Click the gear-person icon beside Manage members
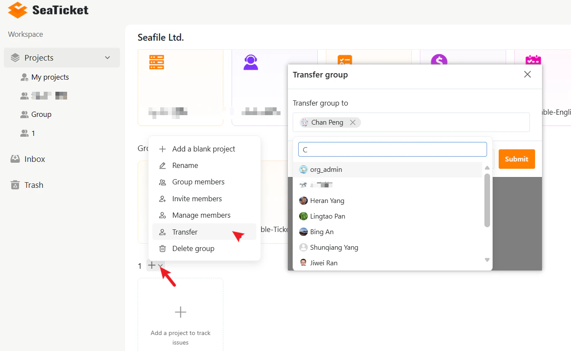This screenshot has height=351, width=571. coord(162,215)
